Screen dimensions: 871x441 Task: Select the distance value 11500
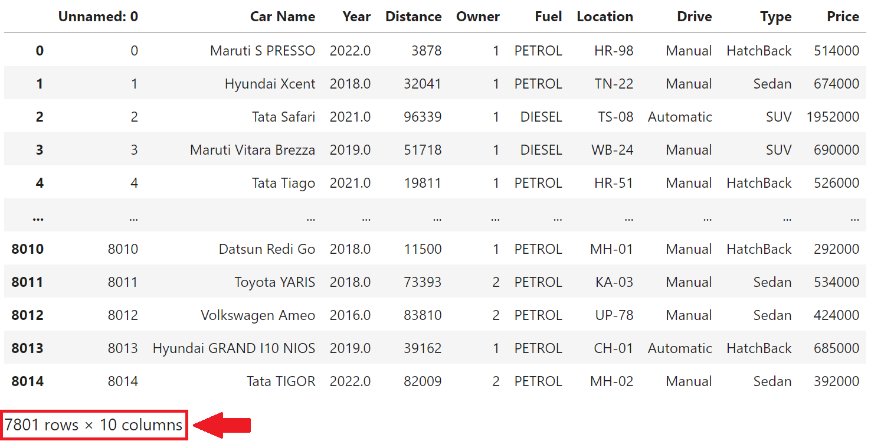tap(423, 249)
